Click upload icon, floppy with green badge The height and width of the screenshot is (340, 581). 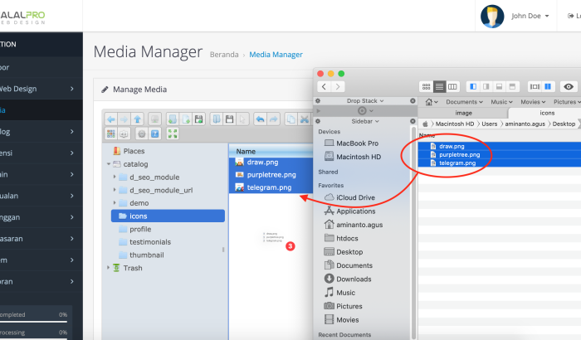tap(199, 119)
